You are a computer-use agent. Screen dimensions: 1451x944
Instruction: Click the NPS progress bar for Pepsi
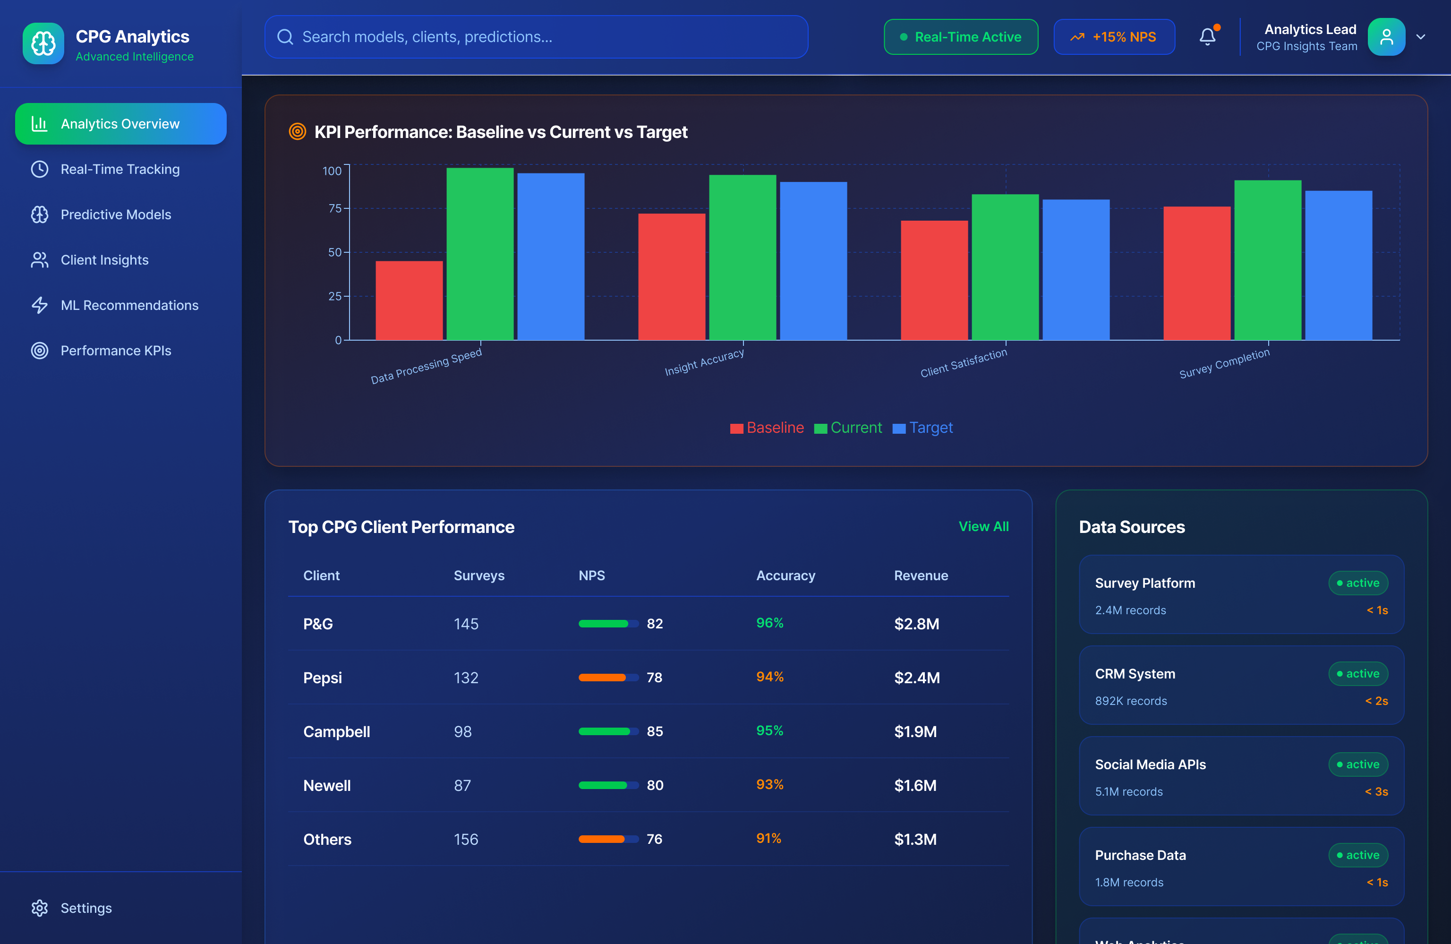[608, 678]
